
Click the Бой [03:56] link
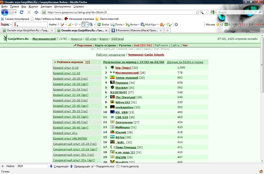click(143, 45)
